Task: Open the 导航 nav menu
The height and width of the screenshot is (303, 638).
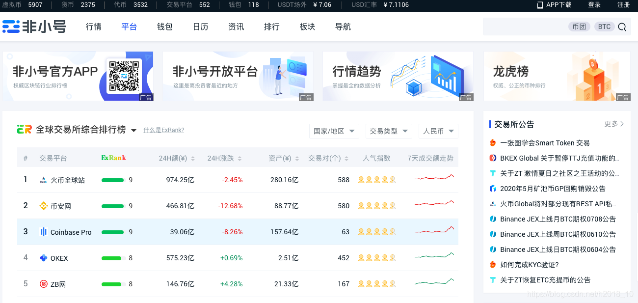Action: 343,27
